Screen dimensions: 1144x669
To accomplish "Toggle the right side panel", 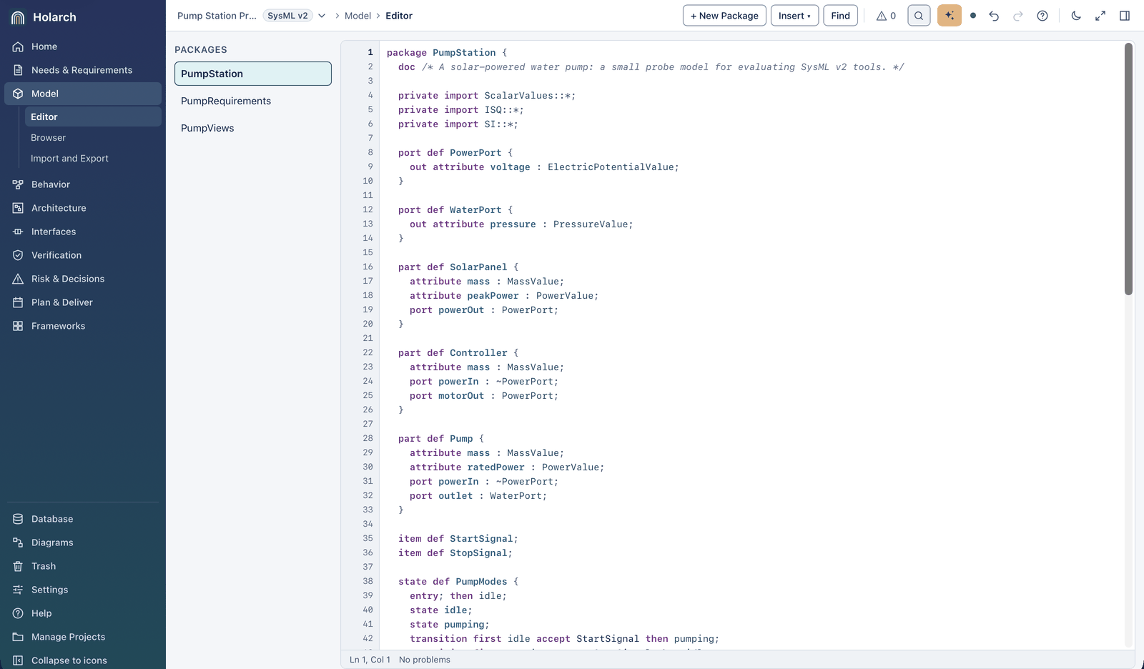I will pyautogui.click(x=1125, y=16).
